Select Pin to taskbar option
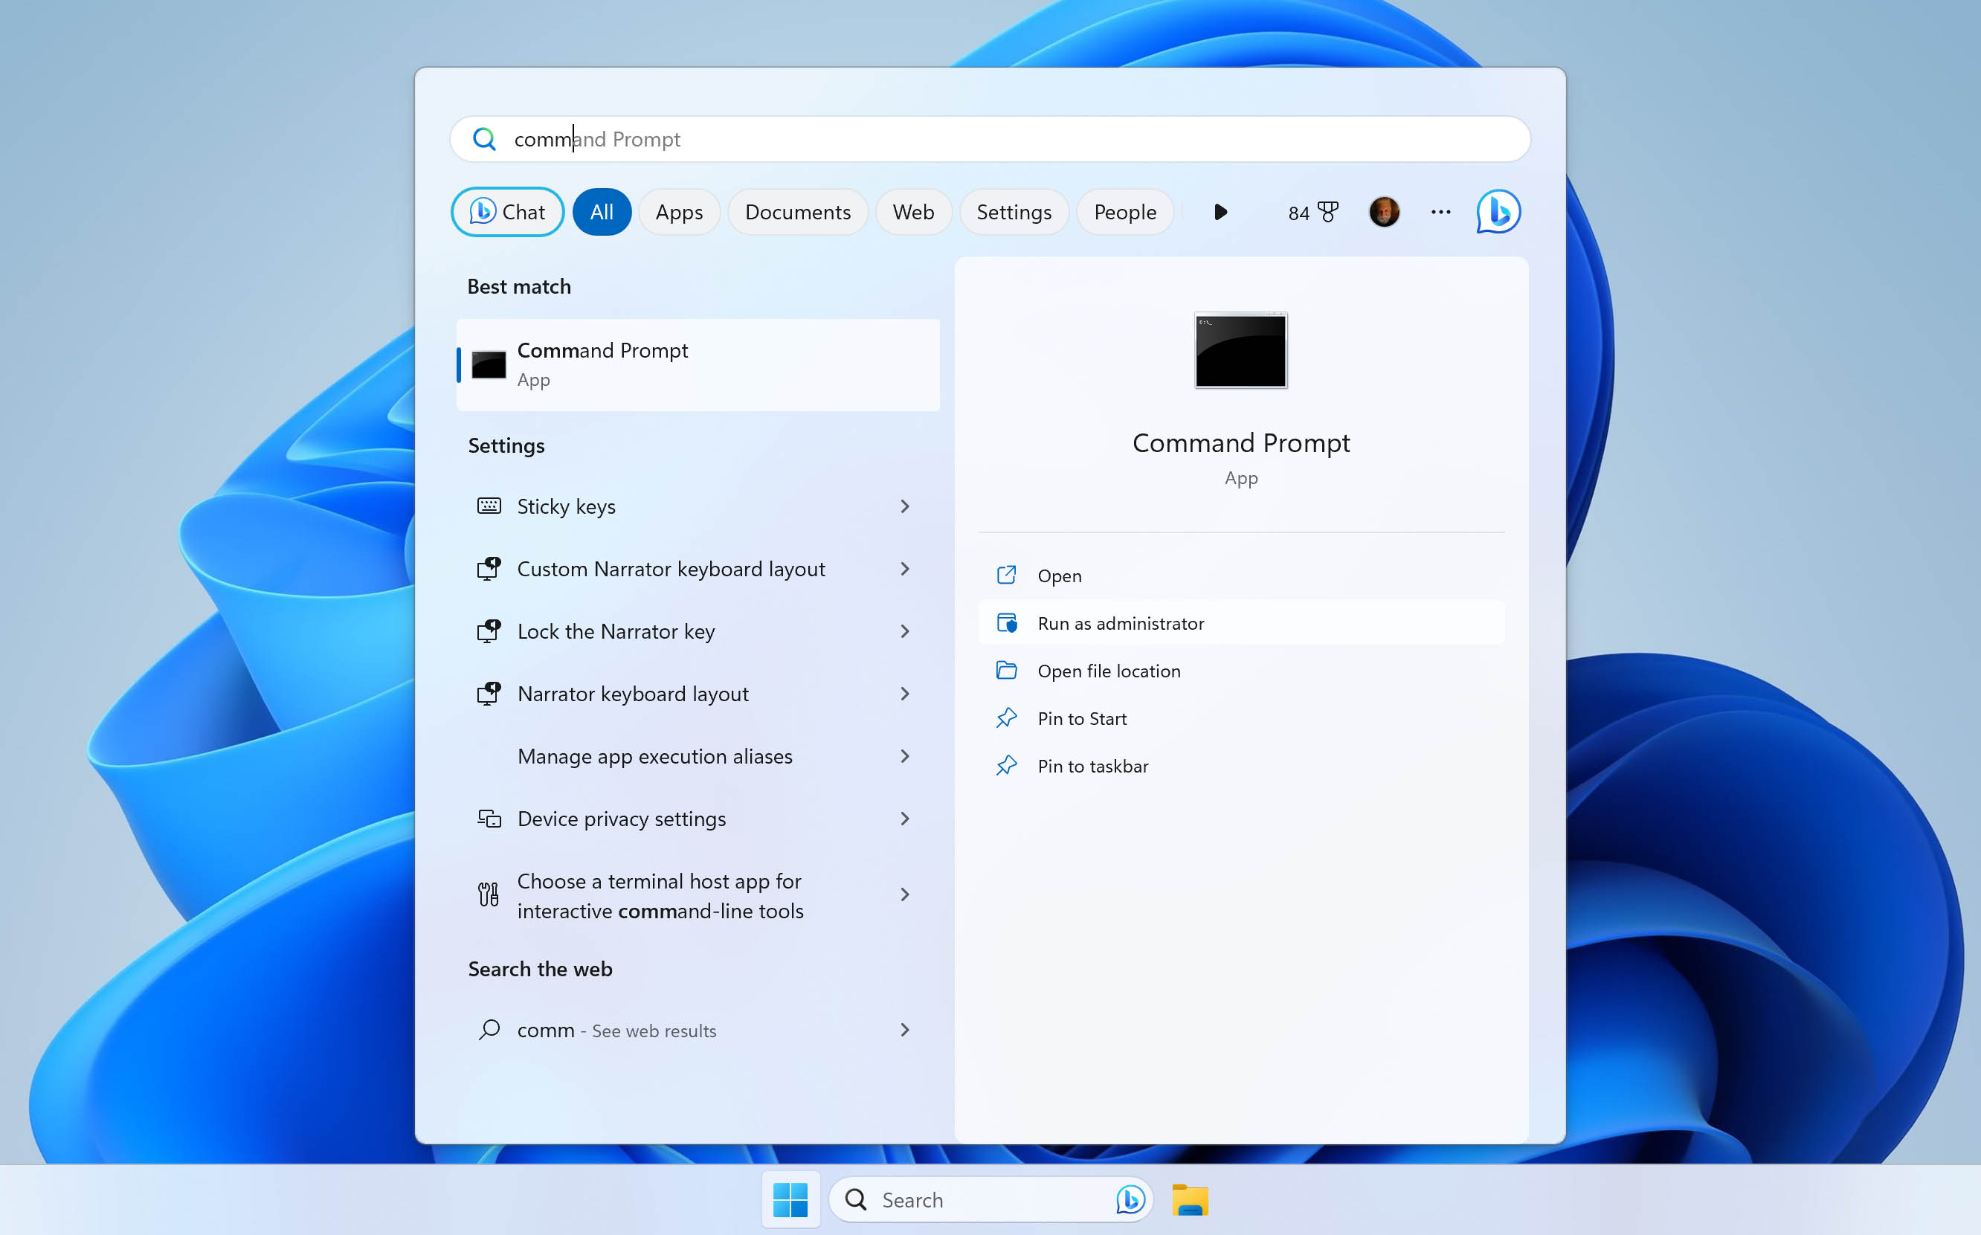 (1093, 764)
